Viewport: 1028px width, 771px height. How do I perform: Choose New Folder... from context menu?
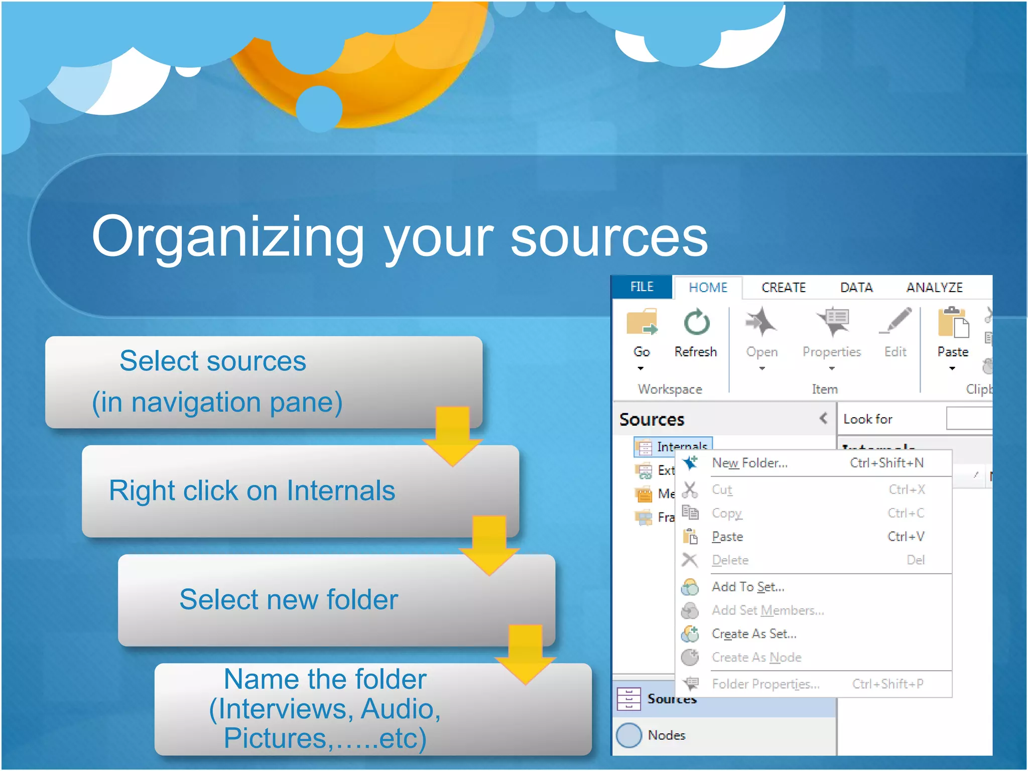814,463
